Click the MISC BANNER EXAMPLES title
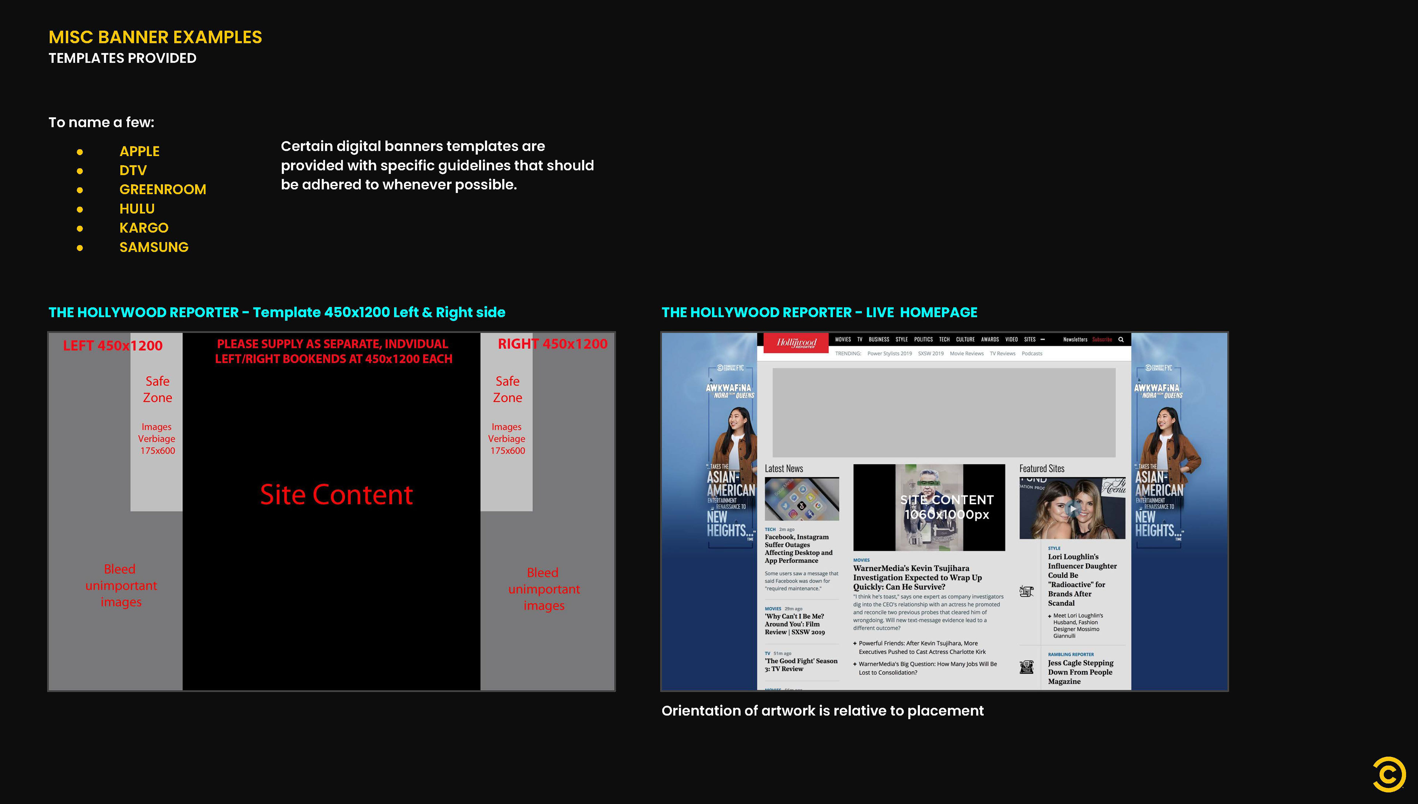Viewport: 1418px width, 804px height. point(155,37)
